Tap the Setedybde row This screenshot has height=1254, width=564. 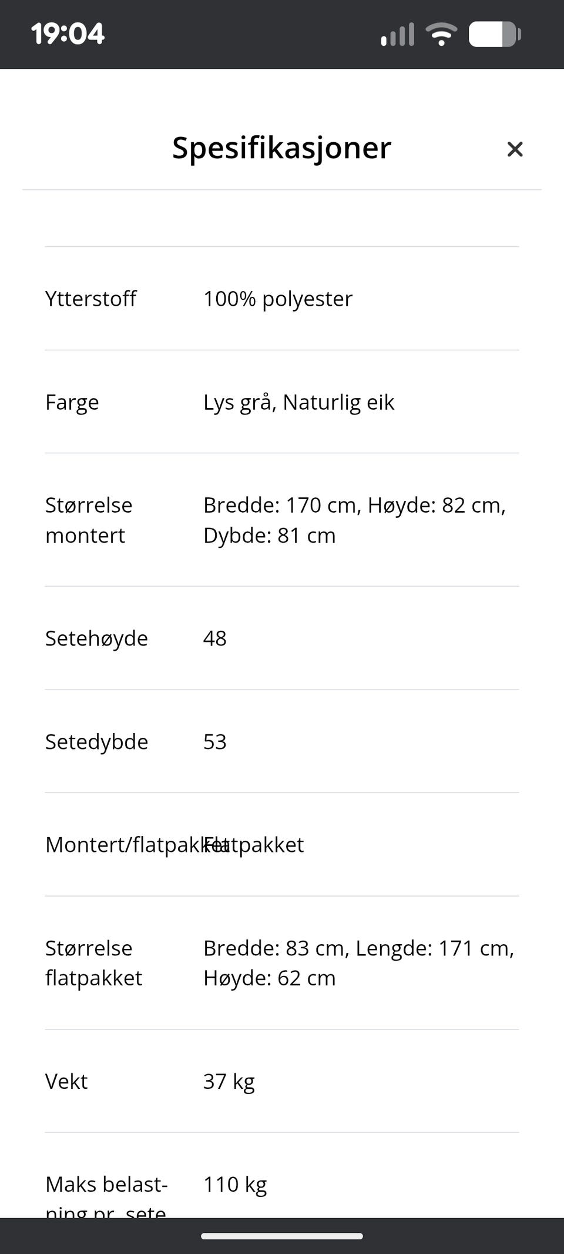click(96, 741)
